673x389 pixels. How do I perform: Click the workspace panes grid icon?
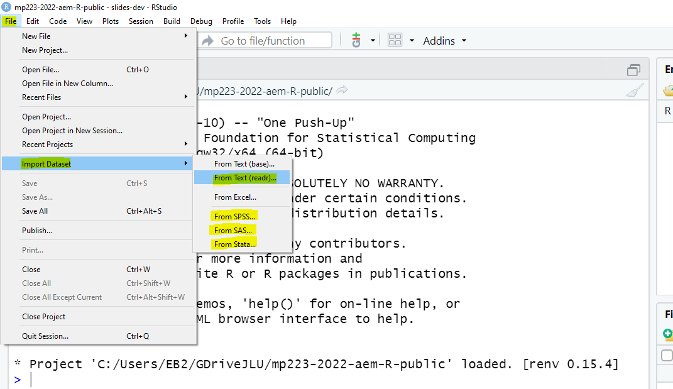395,40
